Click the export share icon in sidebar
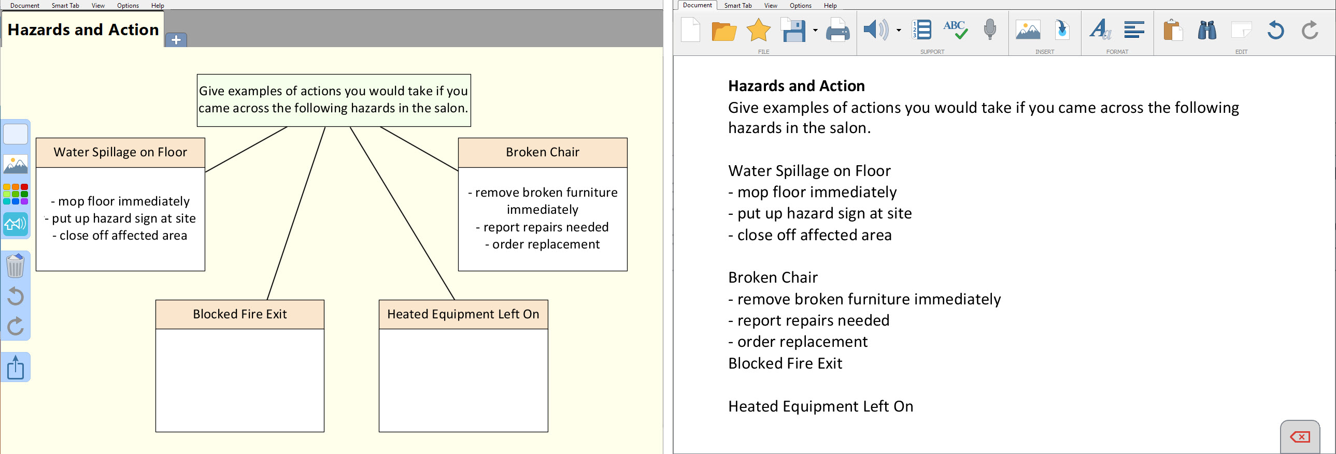The image size is (1336, 454). tap(16, 368)
